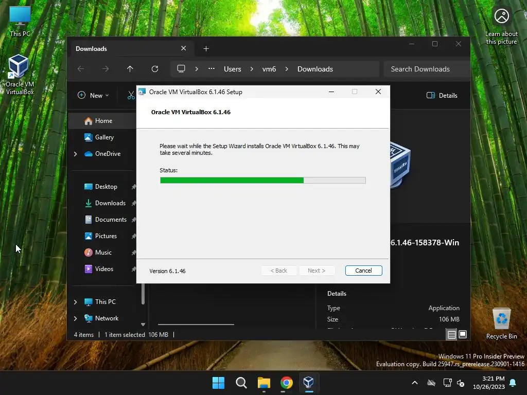Click the PC icon in address bar
Viewport: 527px width, 395px height.
click(x=181, y=69)
